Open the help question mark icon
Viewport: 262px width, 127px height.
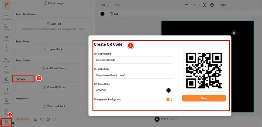click(212, 5)
